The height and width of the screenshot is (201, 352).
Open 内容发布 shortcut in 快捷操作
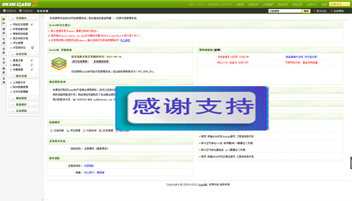[x=89, y=131]
